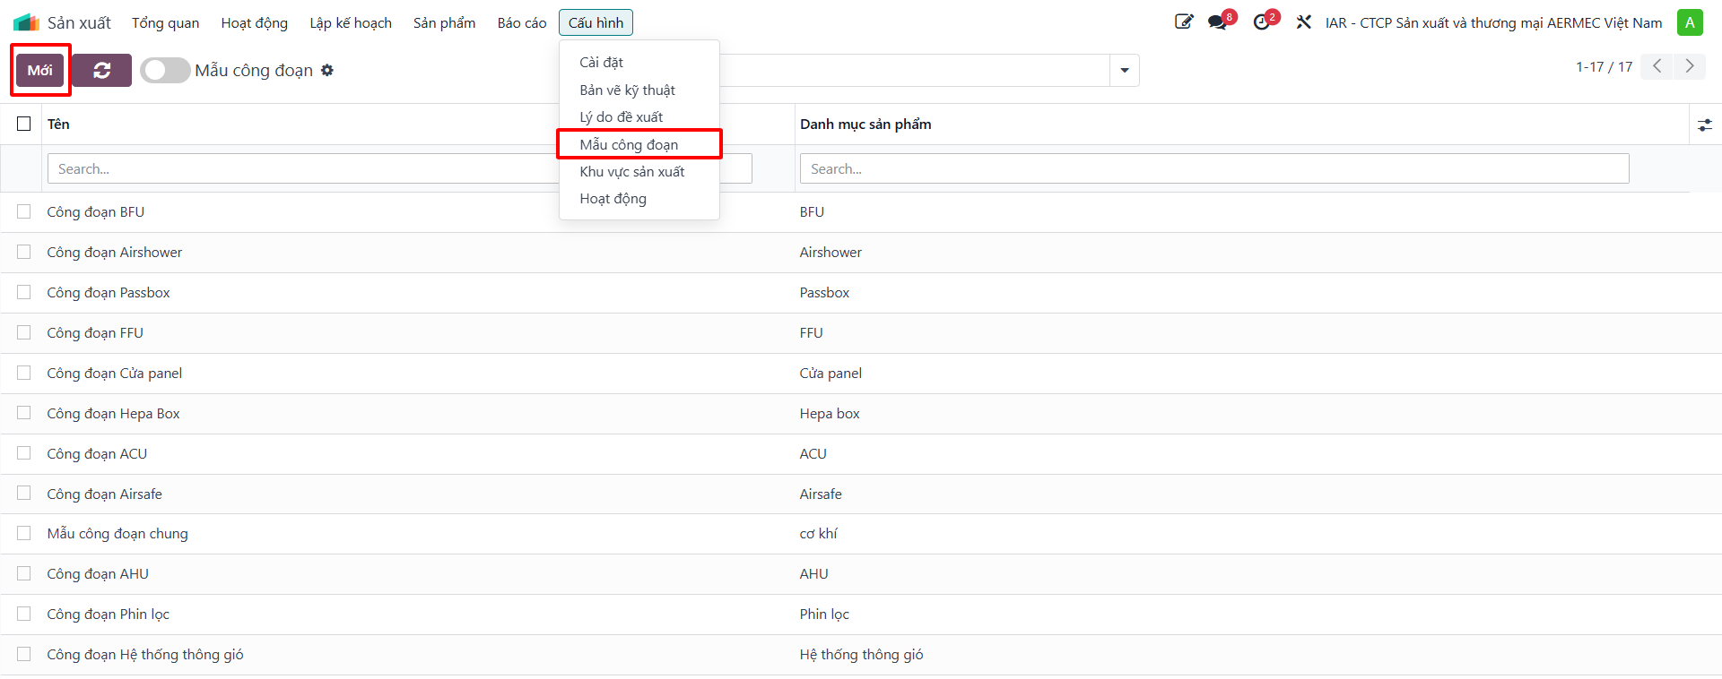This screenshot has height=679, width=1722.
Task: Open the edit note pencil icon
Action: tap(1184, 21)
